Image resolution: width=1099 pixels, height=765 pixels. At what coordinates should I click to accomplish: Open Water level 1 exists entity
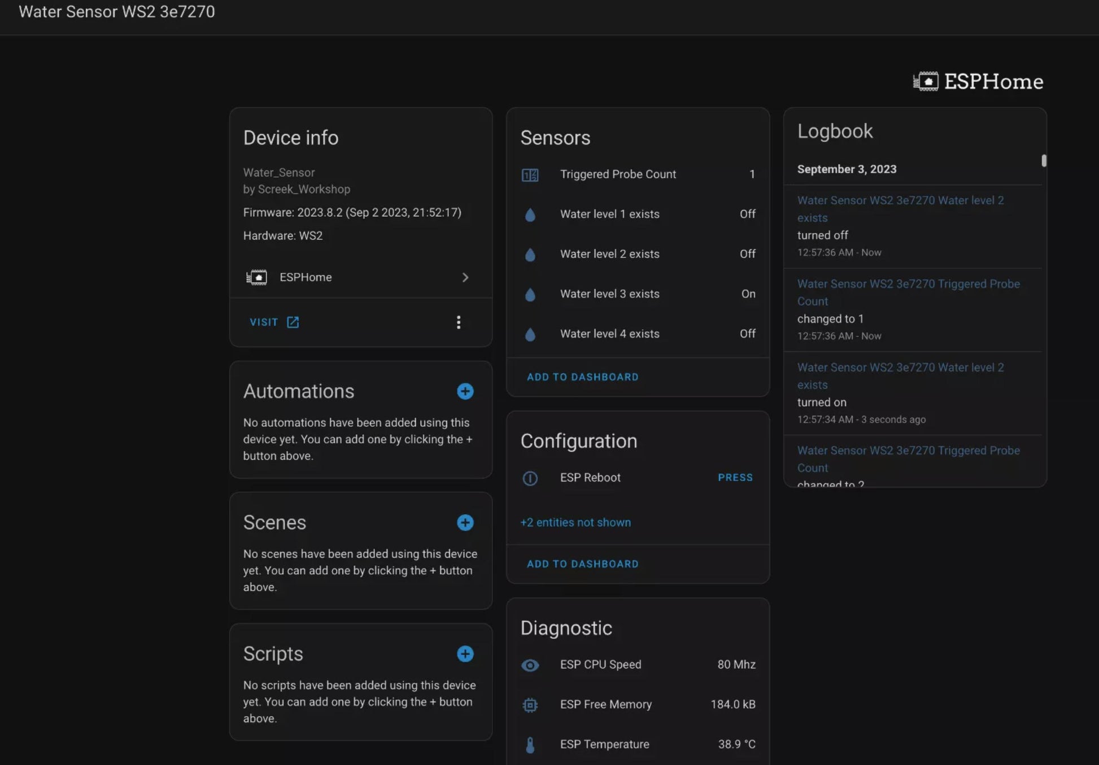tap(638, 214)
